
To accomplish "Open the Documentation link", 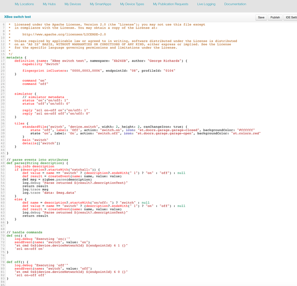I will tap(235, 4).
